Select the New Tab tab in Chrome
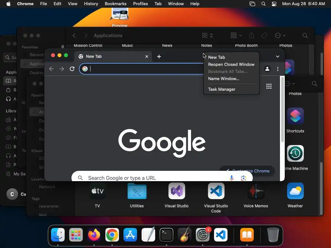Image resolution: width=331 pixels, height=248 pixels. (113, 57)
